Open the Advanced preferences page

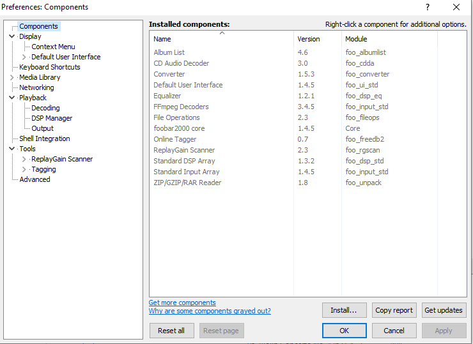35,179
